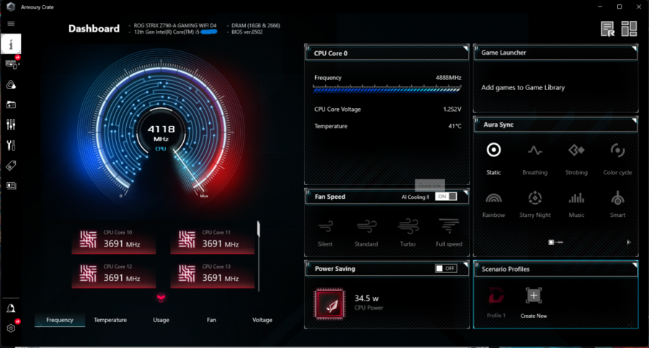Select the Static lighting effect
The width and height of the screenshot is (649, 348).
(493, 159)
